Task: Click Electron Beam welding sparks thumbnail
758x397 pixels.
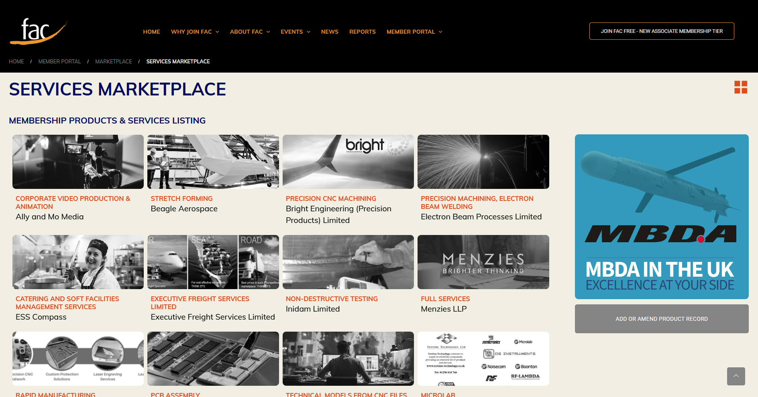Action: [483, 162]
